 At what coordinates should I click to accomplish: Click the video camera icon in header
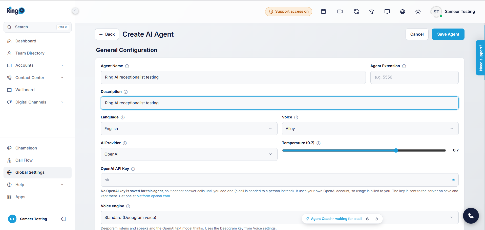pyautogui.click(x=340, y=11)
